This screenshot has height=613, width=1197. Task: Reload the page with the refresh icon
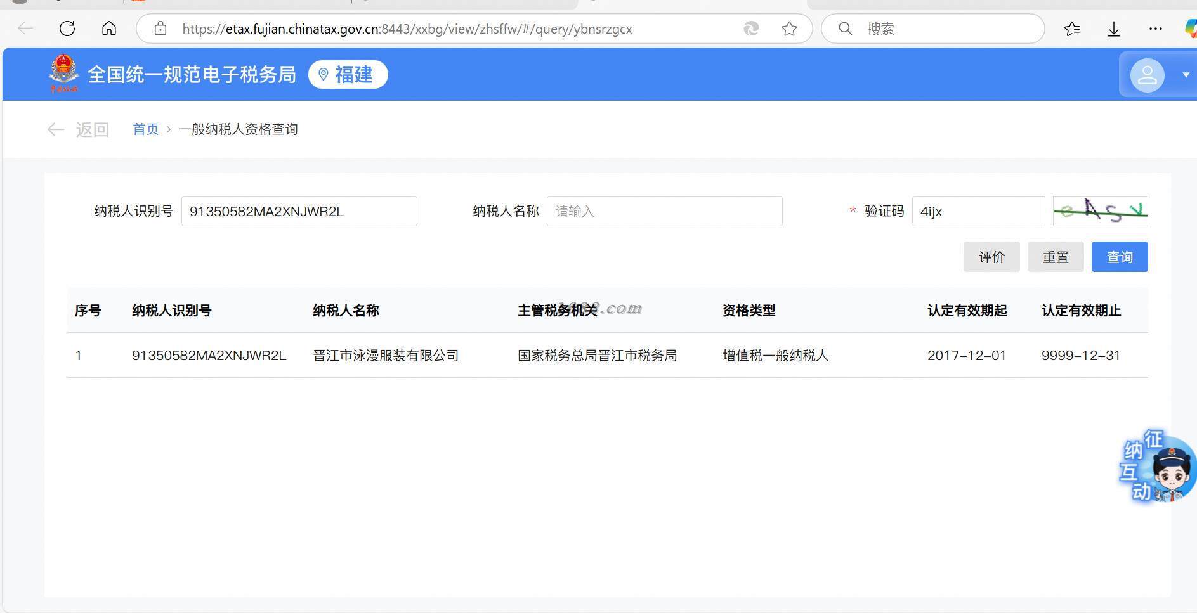pyautogui.click(x=67, y=29)
